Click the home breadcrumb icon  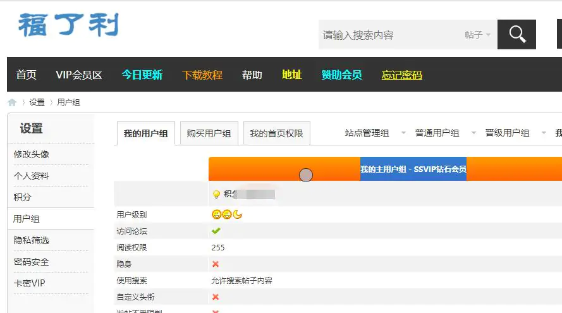pos(12,102)
